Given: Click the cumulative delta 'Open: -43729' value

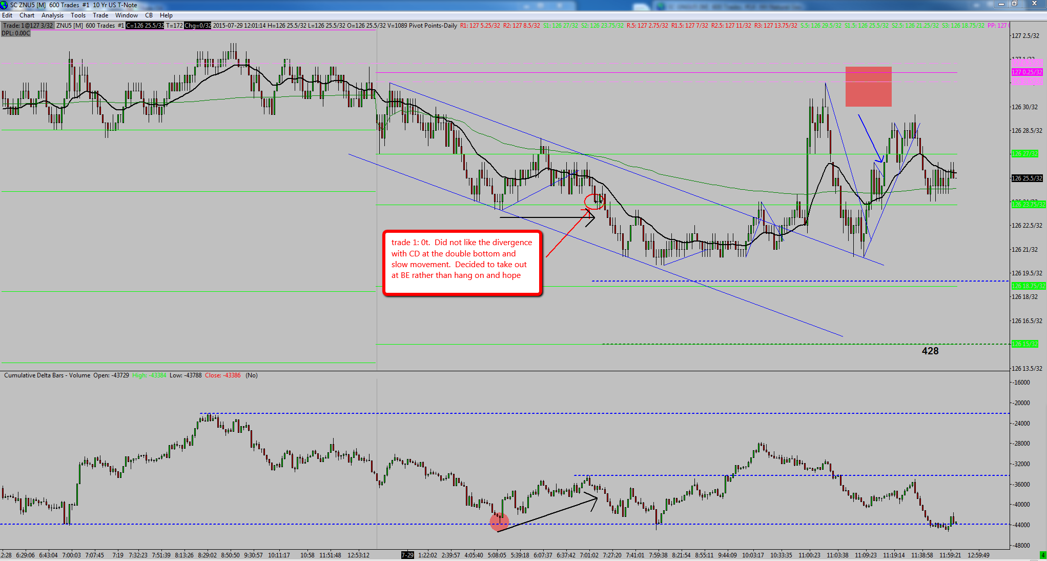Looking at the screenshot, I should [111, 375].
